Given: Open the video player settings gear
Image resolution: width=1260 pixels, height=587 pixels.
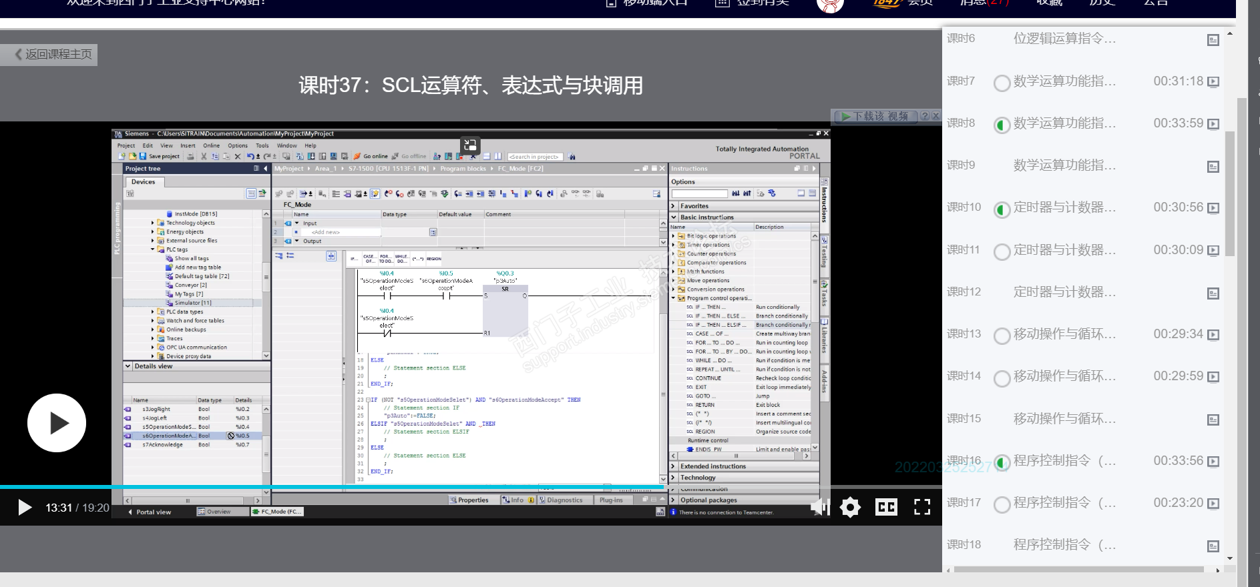Looking at the screenshot, I should [x=850, y=508].
